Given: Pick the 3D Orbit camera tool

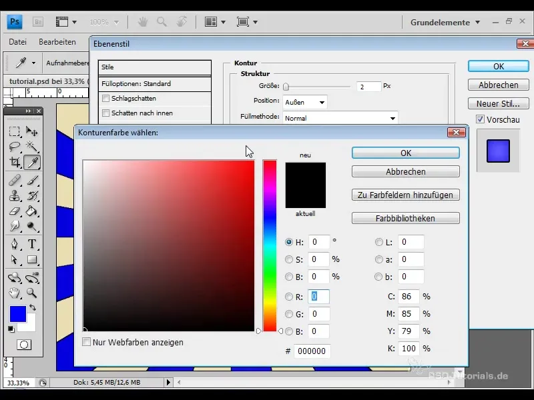Looking at the screenshot, I should 32,277.
